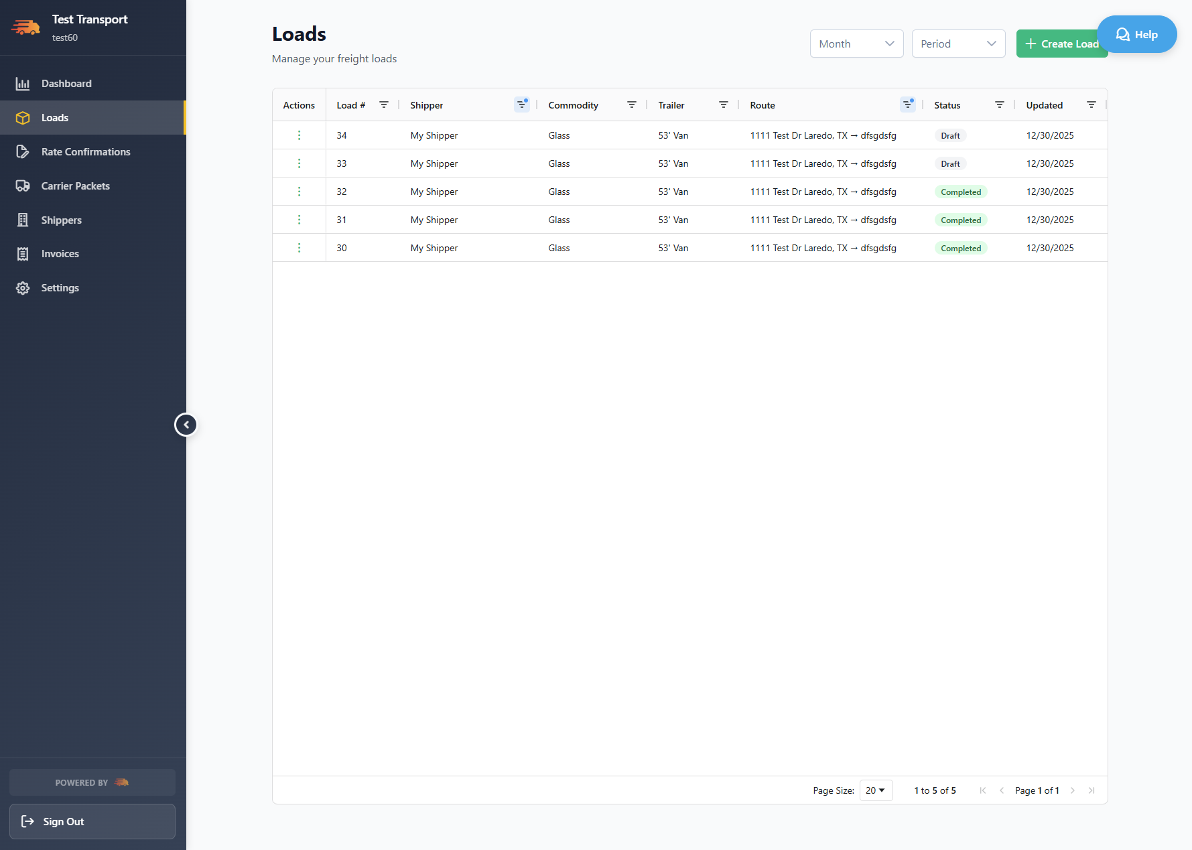Go to the last page with pagination arrow

1092,790
